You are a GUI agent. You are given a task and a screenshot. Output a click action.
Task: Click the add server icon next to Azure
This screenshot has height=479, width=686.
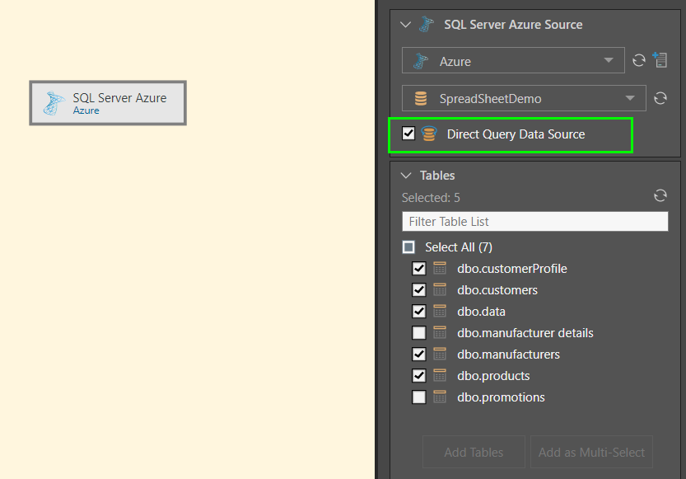(660, 60)
